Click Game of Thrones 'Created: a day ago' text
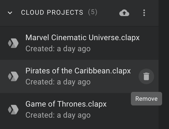Screen dimensions: 169x129 tap(58, 115)
